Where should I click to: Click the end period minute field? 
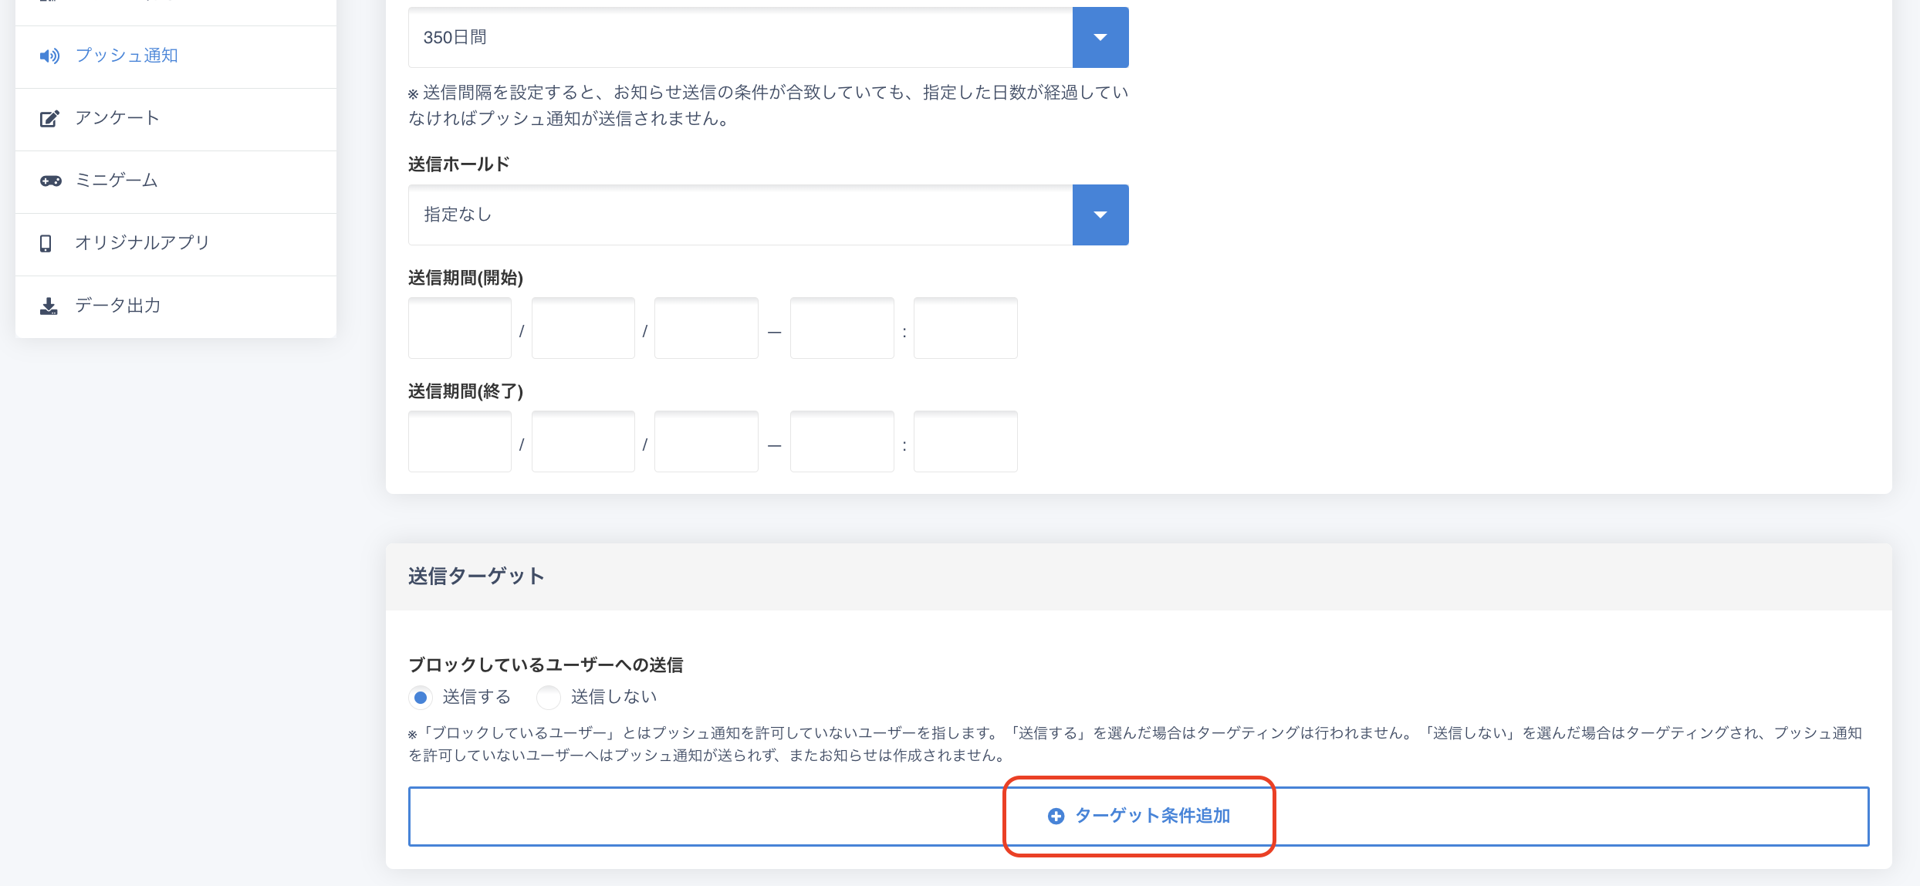point(965,442)
